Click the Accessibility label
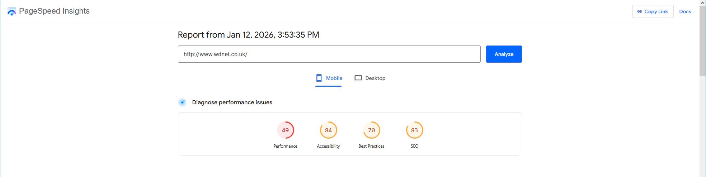706x177 pixels. coord(329,146)
